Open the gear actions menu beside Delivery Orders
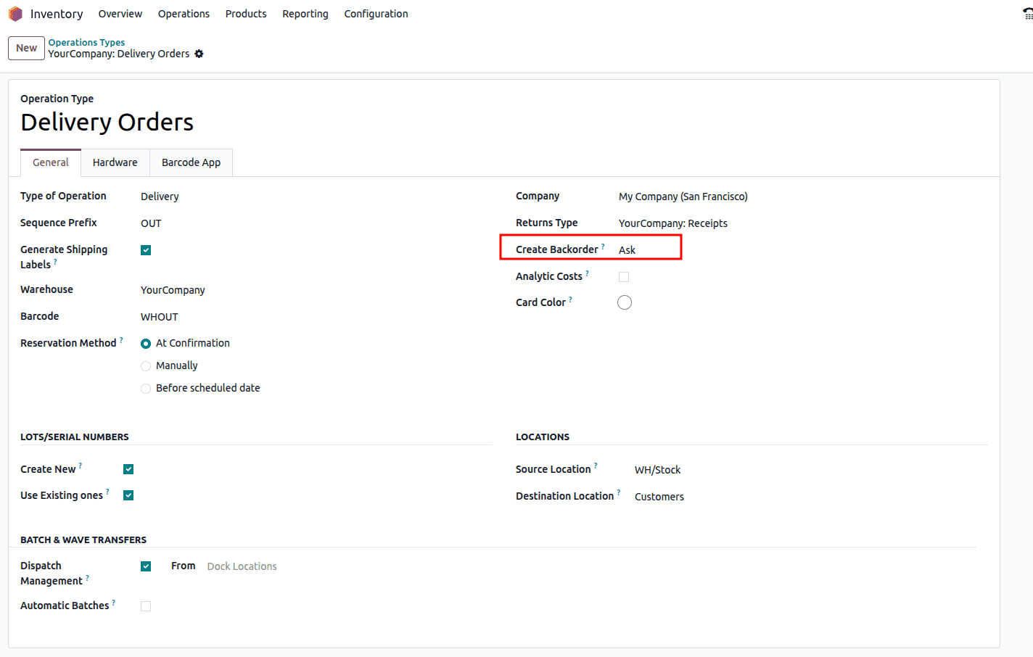 point(199,54)
